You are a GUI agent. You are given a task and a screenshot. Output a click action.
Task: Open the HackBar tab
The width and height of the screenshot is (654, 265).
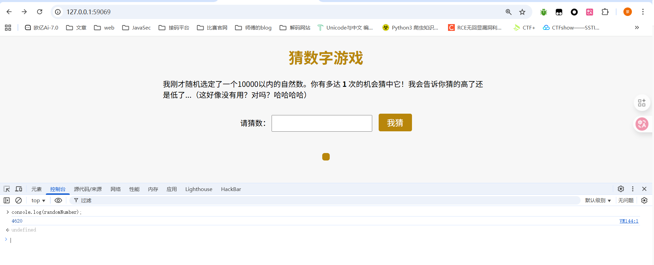click(231, 189)
